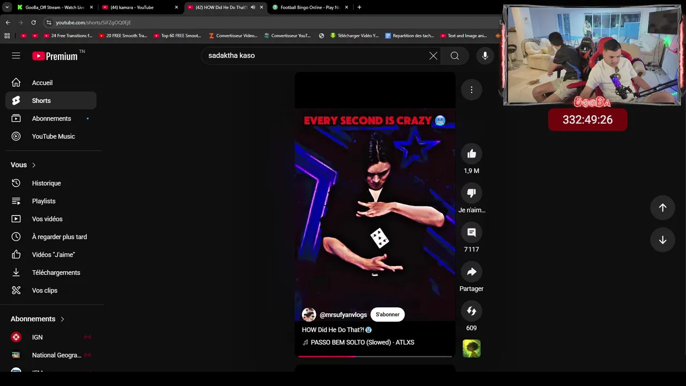Open Accueil in the sidebar
This screenshot has width=686, height=386.
point(51,83)
